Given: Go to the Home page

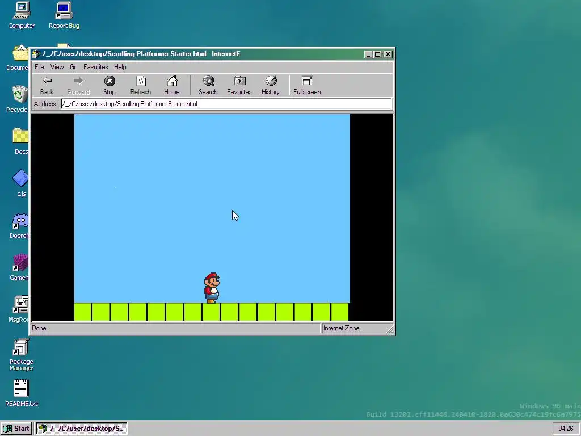Looking at the screenshot, I should (x=171, y=85).
